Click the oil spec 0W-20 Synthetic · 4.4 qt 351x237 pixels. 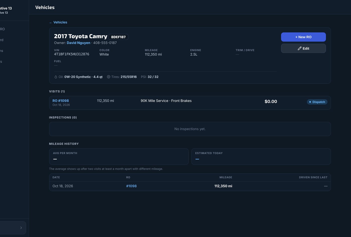83,77
